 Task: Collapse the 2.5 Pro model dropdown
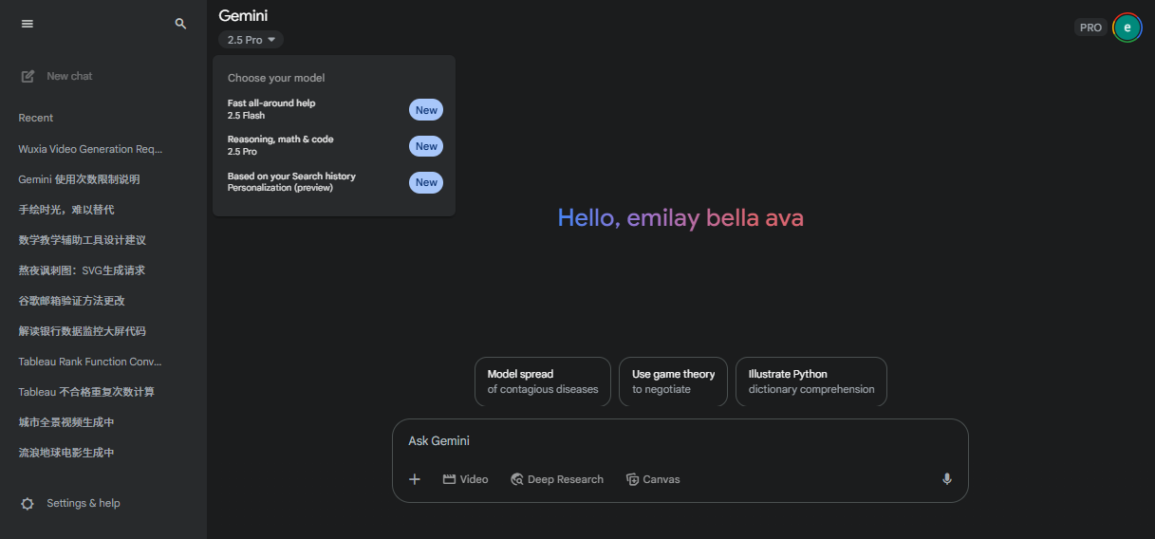pyautogui.click(x=251, y=40)
